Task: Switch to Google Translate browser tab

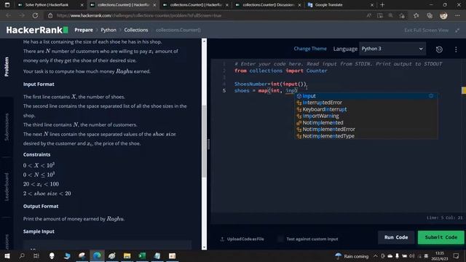Action: coord(340,5)
